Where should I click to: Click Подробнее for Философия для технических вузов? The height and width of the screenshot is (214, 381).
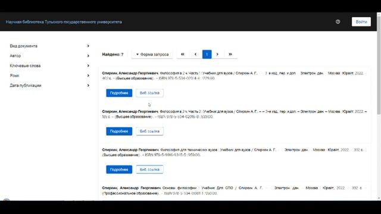(x=119, y=169)
